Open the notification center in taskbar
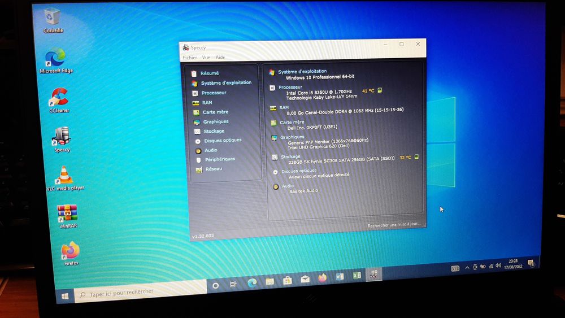The image size is (565, 318). [x=531, y=263]
